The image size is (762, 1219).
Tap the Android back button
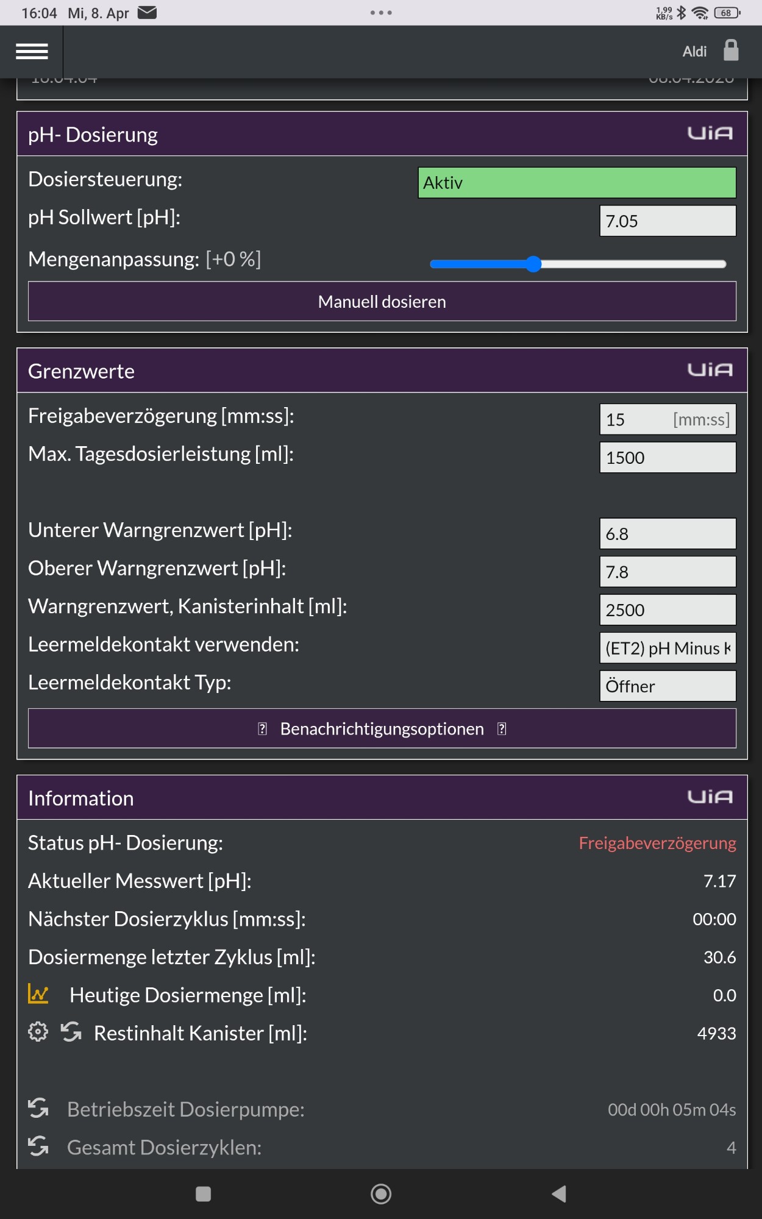(x=559, y=1194)
